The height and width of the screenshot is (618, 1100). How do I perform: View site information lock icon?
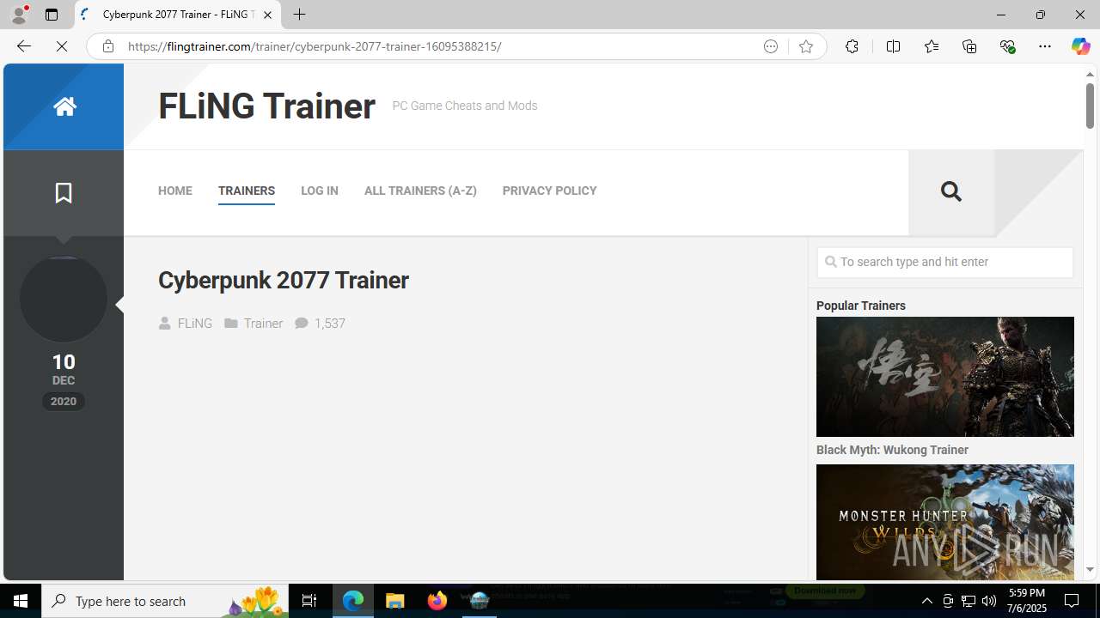point(107,46)
